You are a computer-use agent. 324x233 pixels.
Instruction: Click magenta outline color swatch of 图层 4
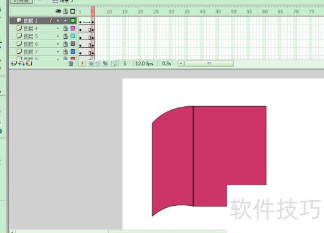click(73, 28)
